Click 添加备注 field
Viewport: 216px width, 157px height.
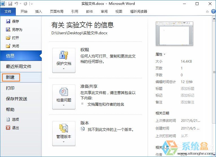point(187,102)
